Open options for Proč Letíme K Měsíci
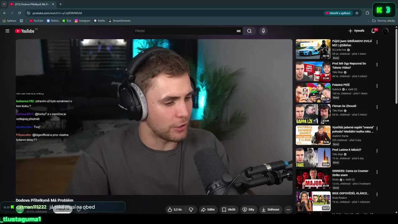The width and height of the screenshot is (398, 224). [x=377, y=151]
